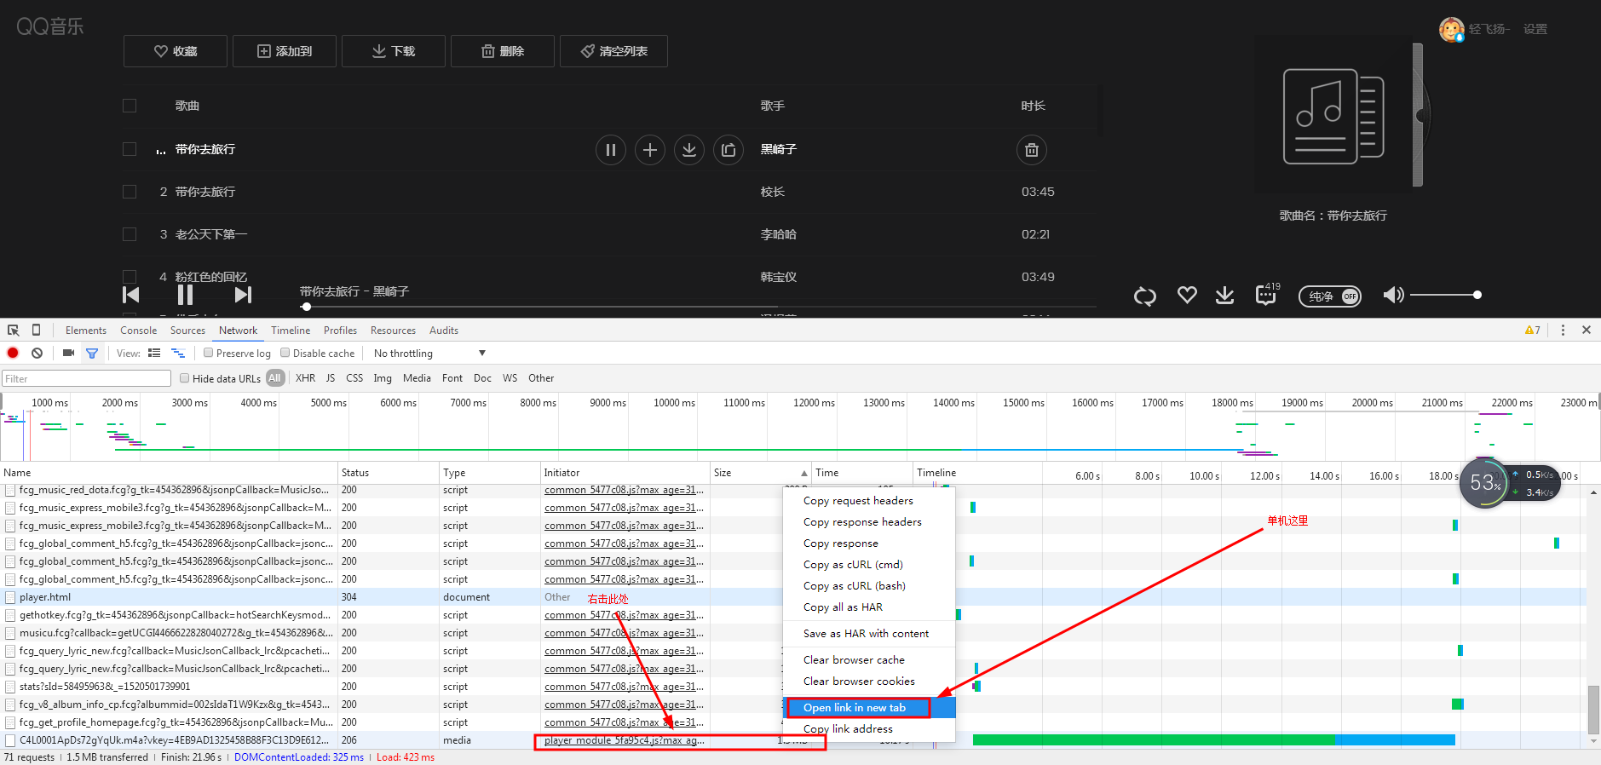The height and width of the screenshot is (765, 1601).
Task: Open DevTools more options menu
Action: click(1563, 330)
